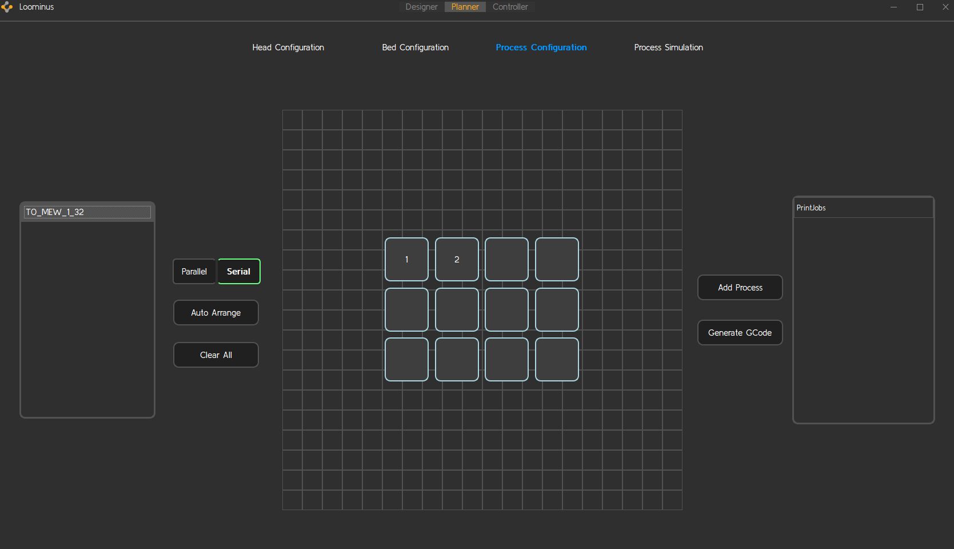Close the Loominus window
954x549 pixels.
click(945, 7)
